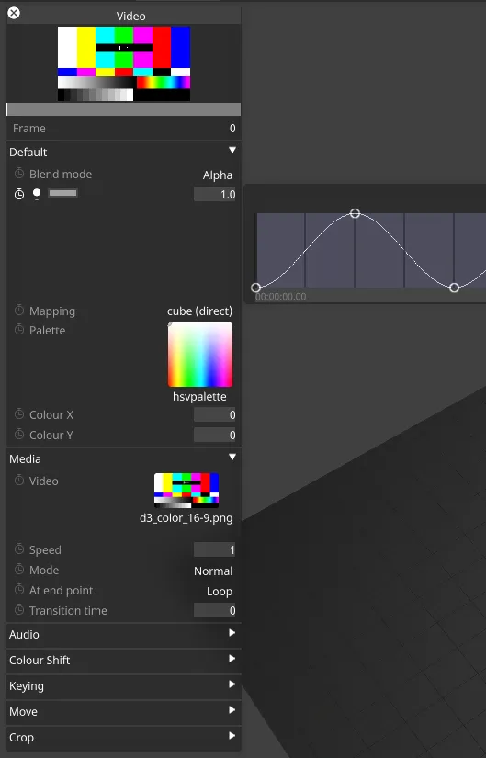Click the Colour X value field

click(x=215, y=414)
